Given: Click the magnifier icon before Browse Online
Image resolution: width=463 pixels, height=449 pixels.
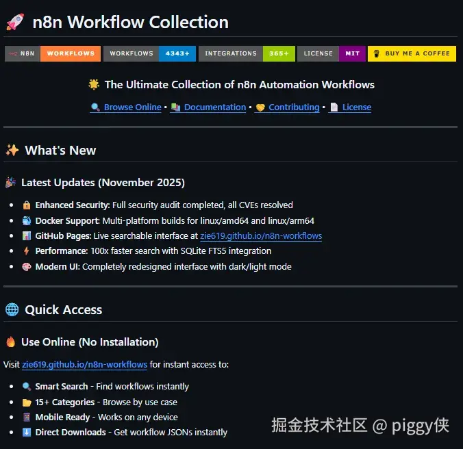Looking at the screenshot, I should (95, 107).
